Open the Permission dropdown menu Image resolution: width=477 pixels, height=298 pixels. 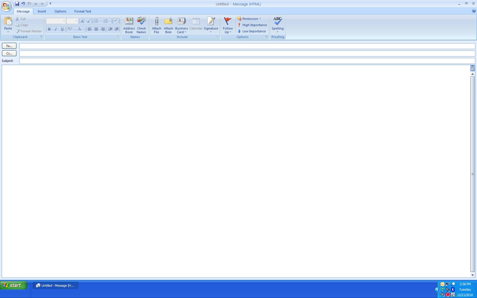point(249,19)
